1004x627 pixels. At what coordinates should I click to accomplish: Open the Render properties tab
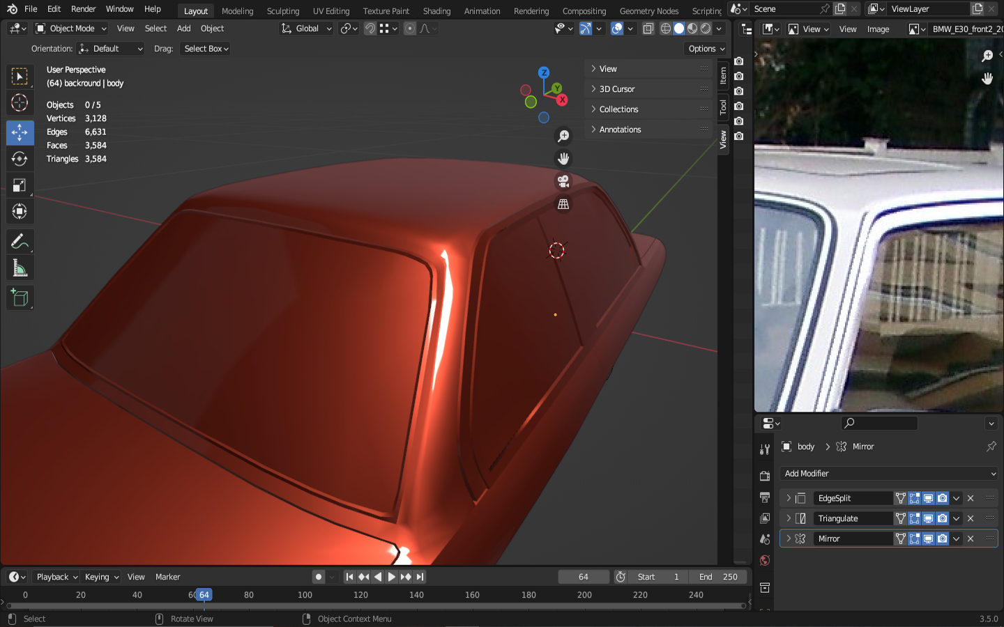pos(765,476)
